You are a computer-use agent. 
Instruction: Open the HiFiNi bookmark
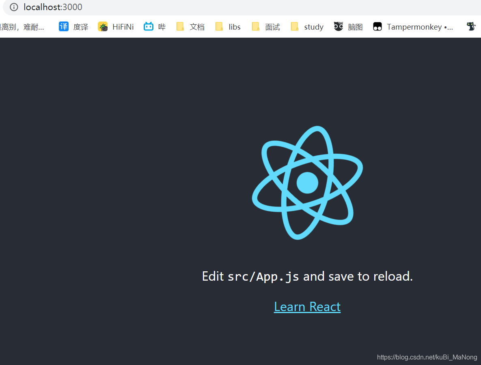(116, 27)
